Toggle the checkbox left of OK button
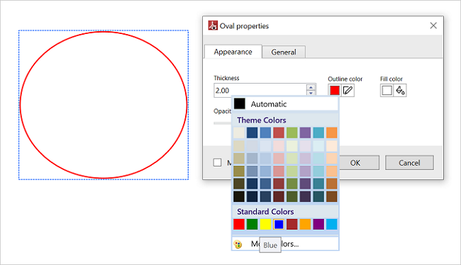 217,162
